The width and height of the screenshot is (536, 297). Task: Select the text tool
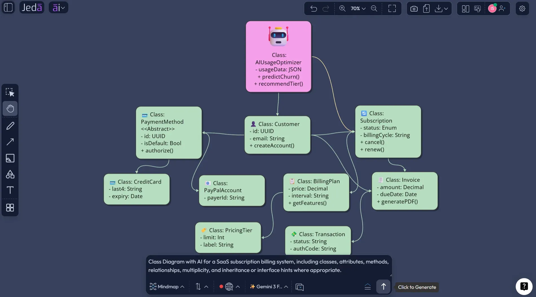pyautogui.click(x=10, y=190)
